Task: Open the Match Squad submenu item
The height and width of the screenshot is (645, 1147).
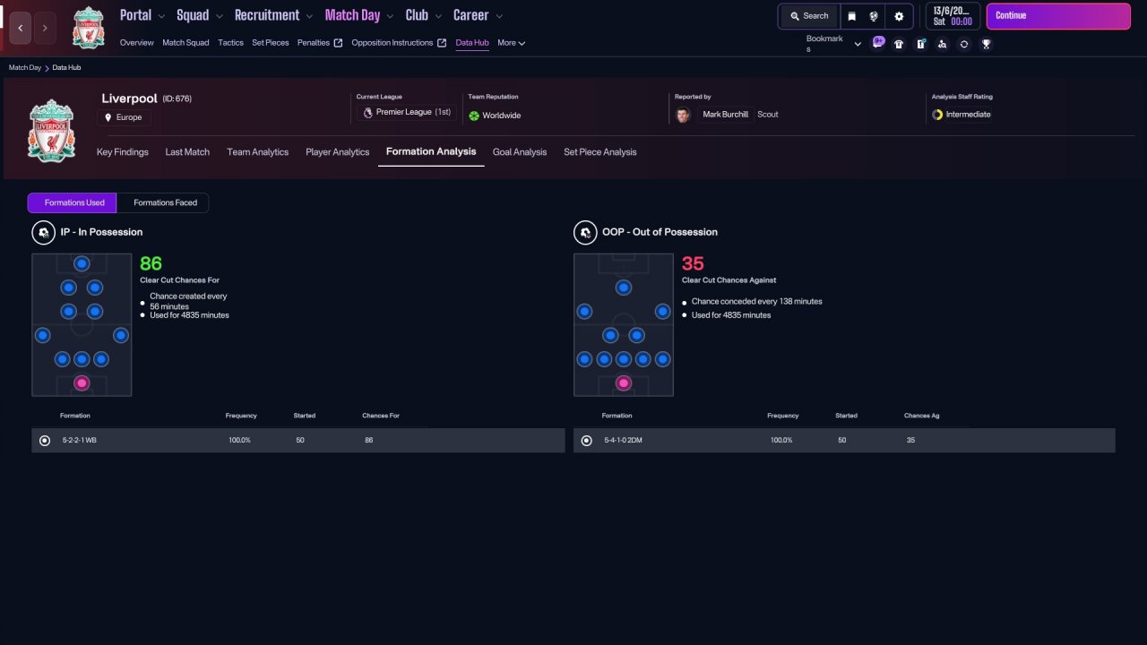Action: pyautogui.click(x=185, y=43)
